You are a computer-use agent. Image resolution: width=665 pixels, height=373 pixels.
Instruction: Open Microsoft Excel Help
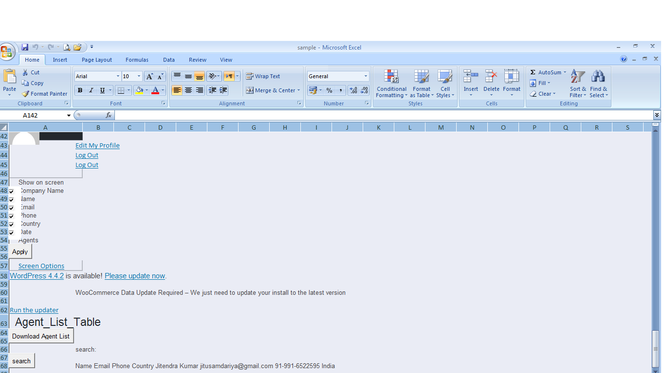[624, 59]
